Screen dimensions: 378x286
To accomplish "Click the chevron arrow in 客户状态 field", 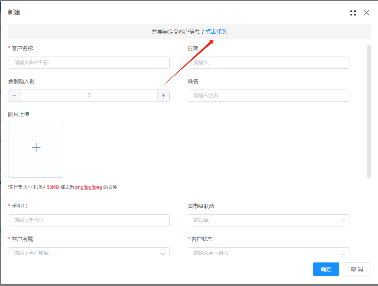I will 343,253.
